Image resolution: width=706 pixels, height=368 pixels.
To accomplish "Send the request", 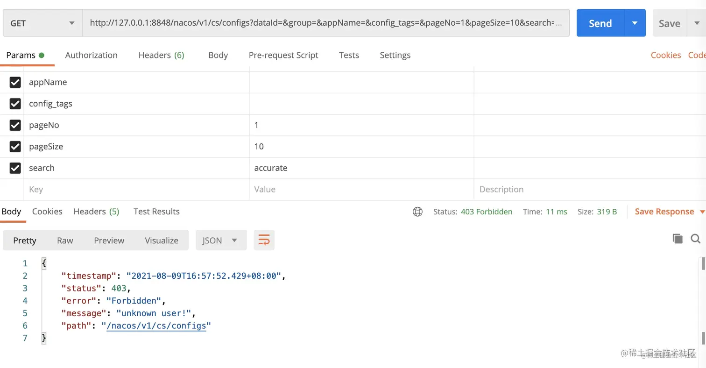I will coord(600,23).
